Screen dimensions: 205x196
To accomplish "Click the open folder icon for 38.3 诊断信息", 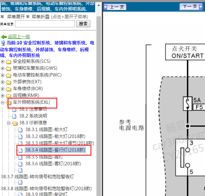I will (x=15, y=123).
